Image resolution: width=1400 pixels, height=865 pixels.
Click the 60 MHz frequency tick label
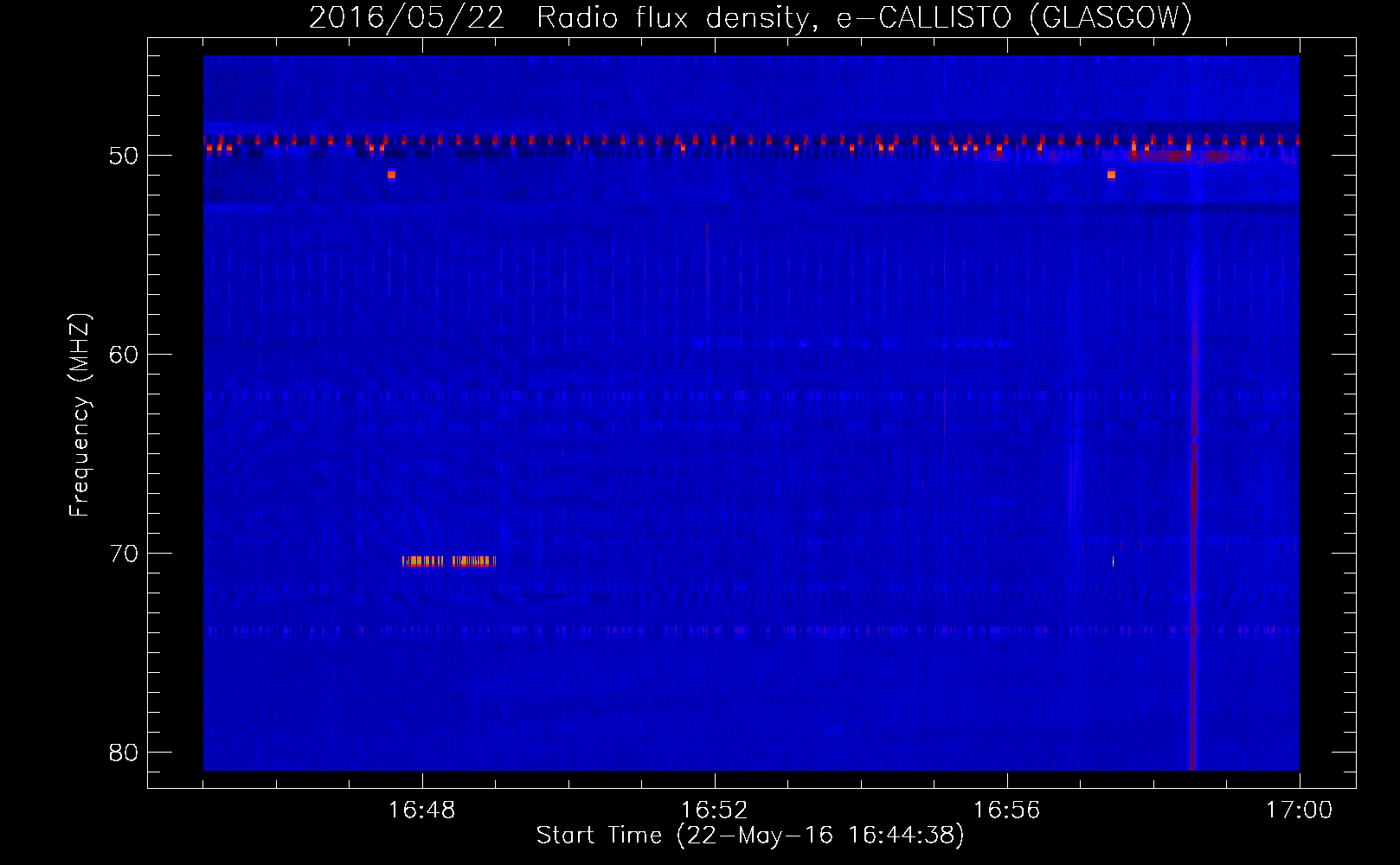[x=124, y=355]
